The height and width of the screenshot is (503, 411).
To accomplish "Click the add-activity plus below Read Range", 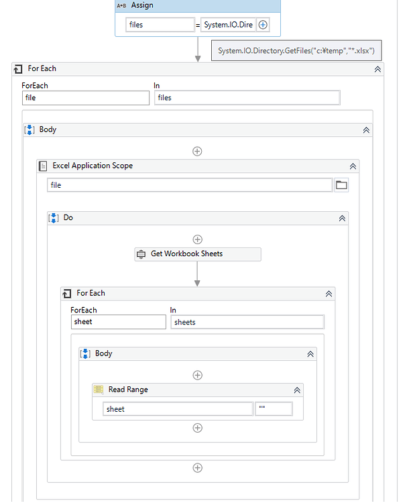I will click(197, 427).
